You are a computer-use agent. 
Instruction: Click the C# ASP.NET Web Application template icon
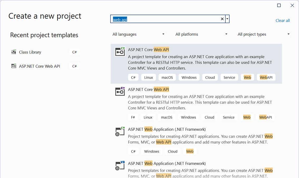tap(120, 131)
